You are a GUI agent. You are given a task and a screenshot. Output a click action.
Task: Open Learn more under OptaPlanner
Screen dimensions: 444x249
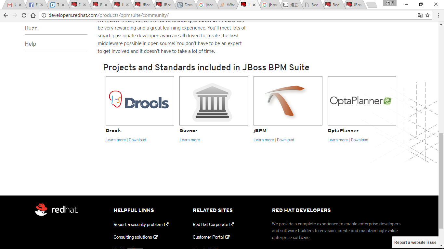click(338, 140)
